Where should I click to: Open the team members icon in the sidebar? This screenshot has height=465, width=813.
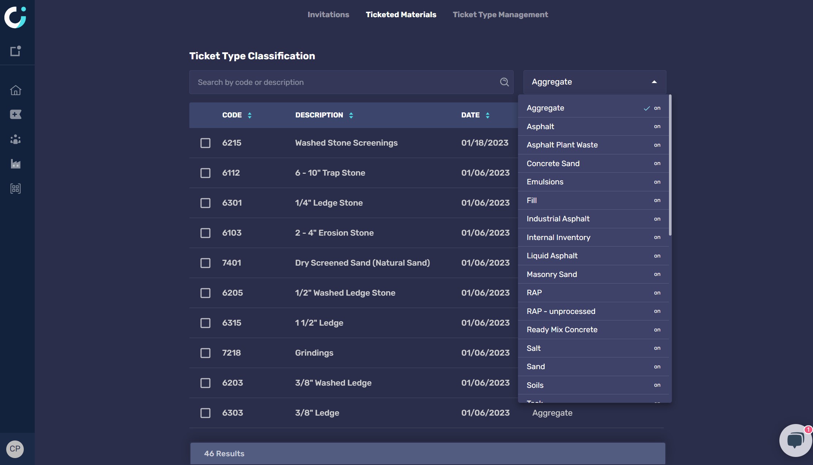16,139
